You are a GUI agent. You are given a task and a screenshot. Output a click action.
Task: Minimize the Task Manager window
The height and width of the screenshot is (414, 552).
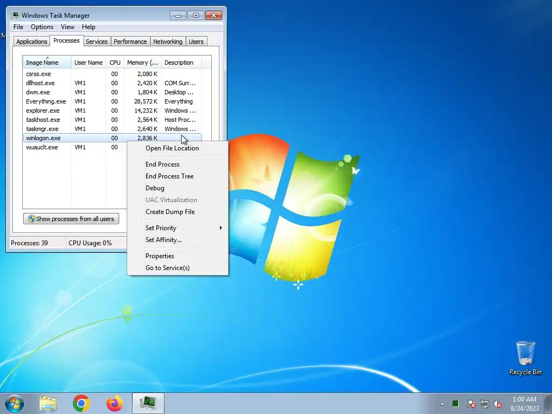pos(178,16)
